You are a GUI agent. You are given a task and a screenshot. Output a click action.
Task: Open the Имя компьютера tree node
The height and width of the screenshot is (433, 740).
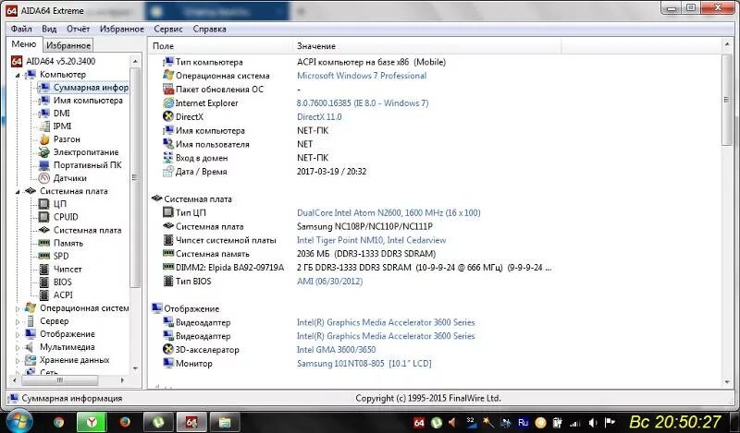click(x=88, y=101)
